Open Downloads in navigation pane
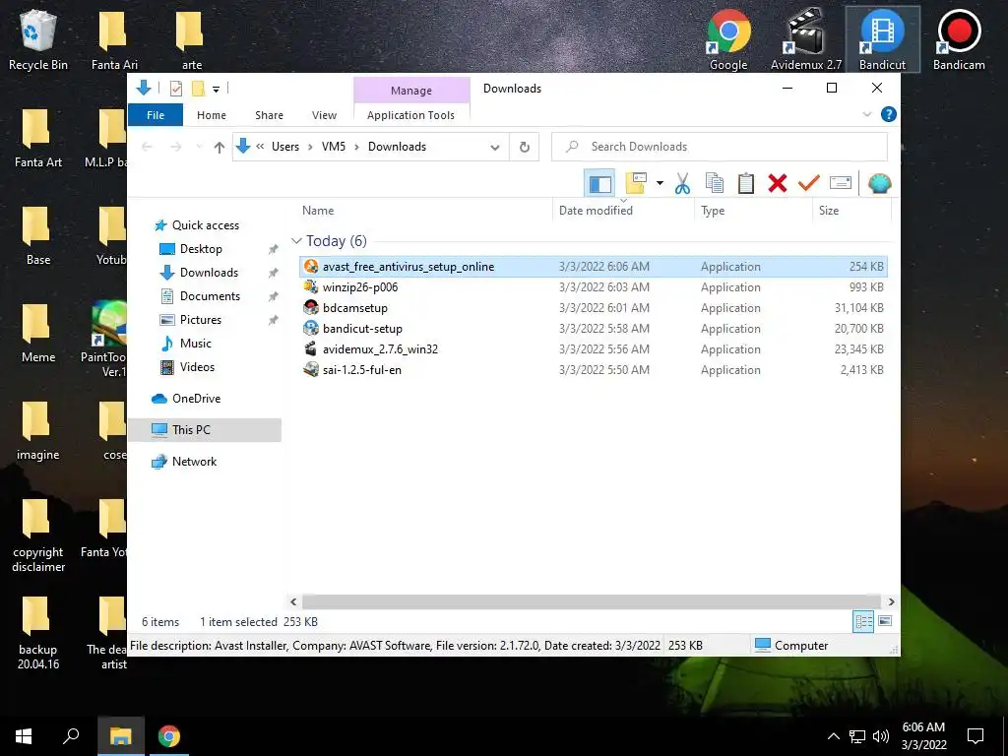The height and width of the screenshot is (756, 1008). [x=209, y=273]
